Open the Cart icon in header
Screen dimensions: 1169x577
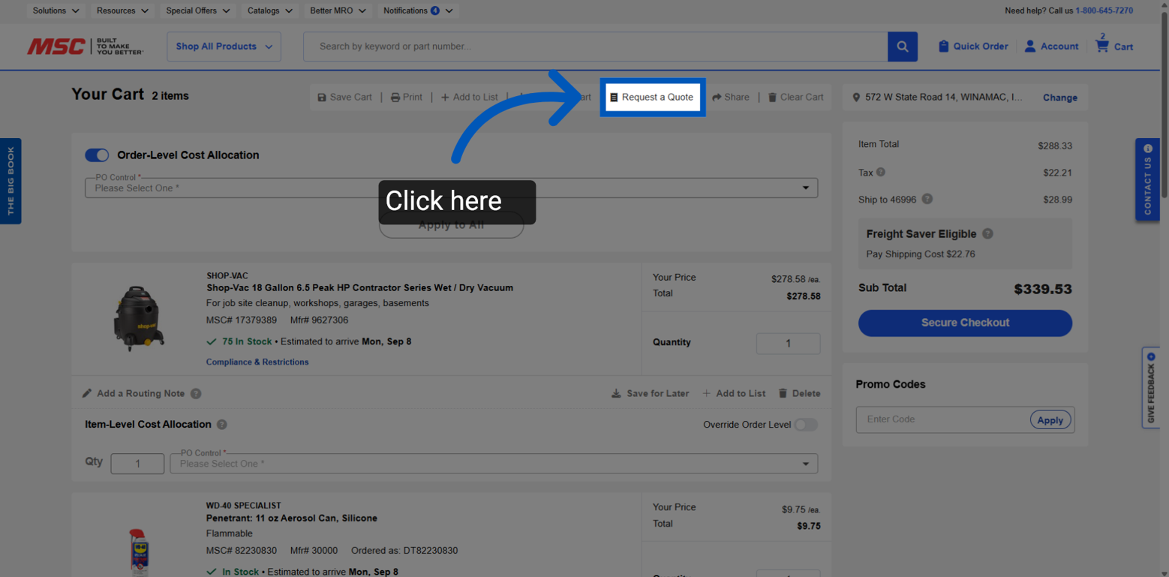point(1101,46)
